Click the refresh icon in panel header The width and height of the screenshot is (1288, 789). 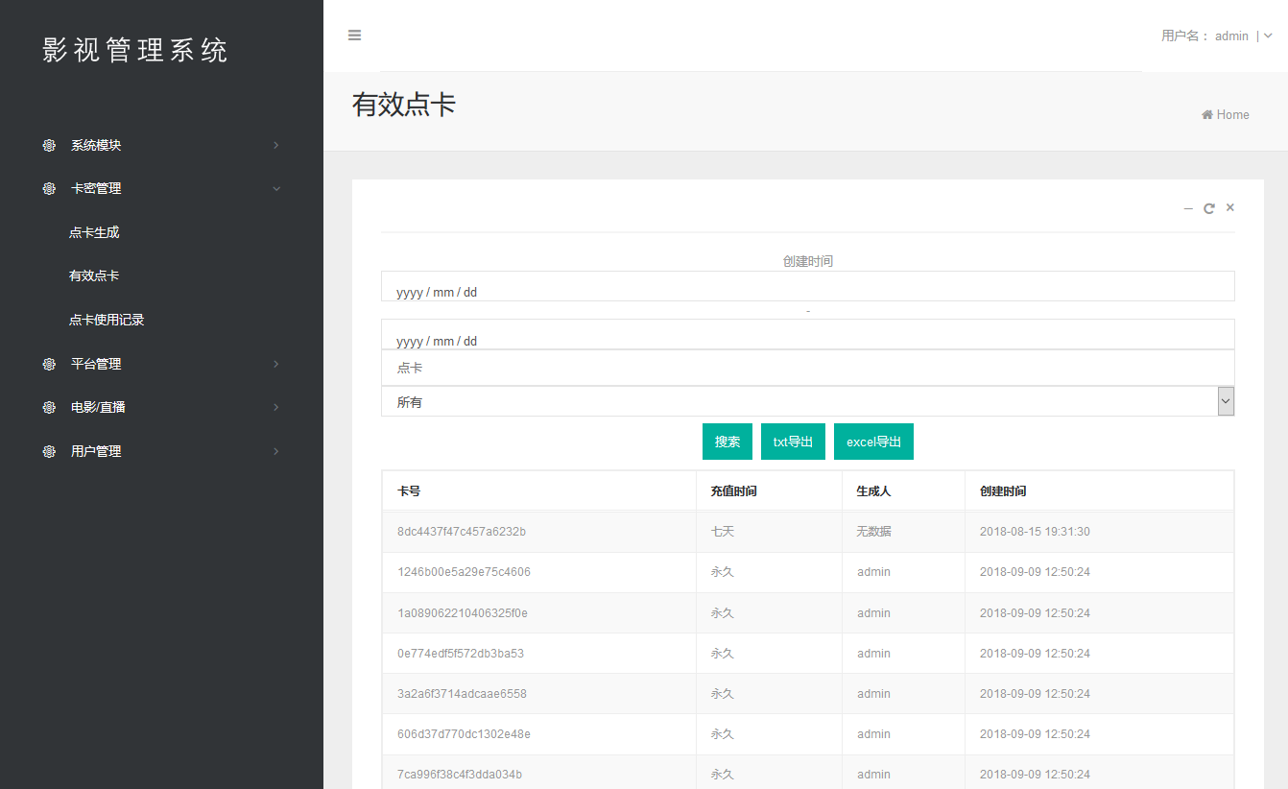pyautogui.click(x=1209, y=208)
